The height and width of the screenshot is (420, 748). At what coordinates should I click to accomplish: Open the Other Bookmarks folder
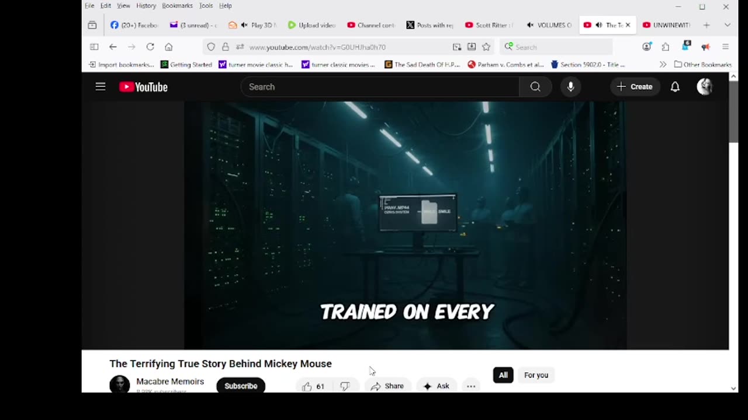pyautogui.click(x=702, y=65)
